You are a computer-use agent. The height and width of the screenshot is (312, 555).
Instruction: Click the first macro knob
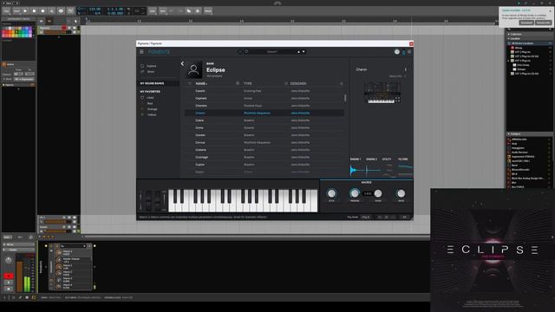(331, 193)
